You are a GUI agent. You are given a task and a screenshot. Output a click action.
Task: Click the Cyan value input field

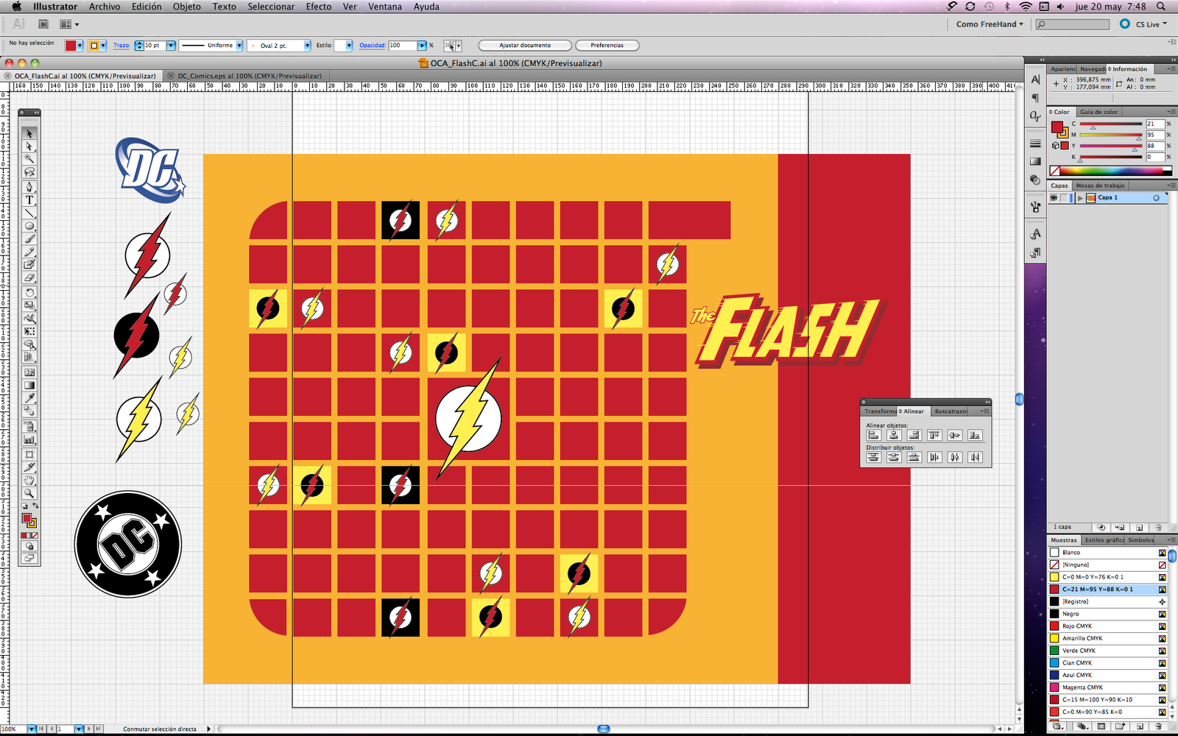(x=1155, y=124)
